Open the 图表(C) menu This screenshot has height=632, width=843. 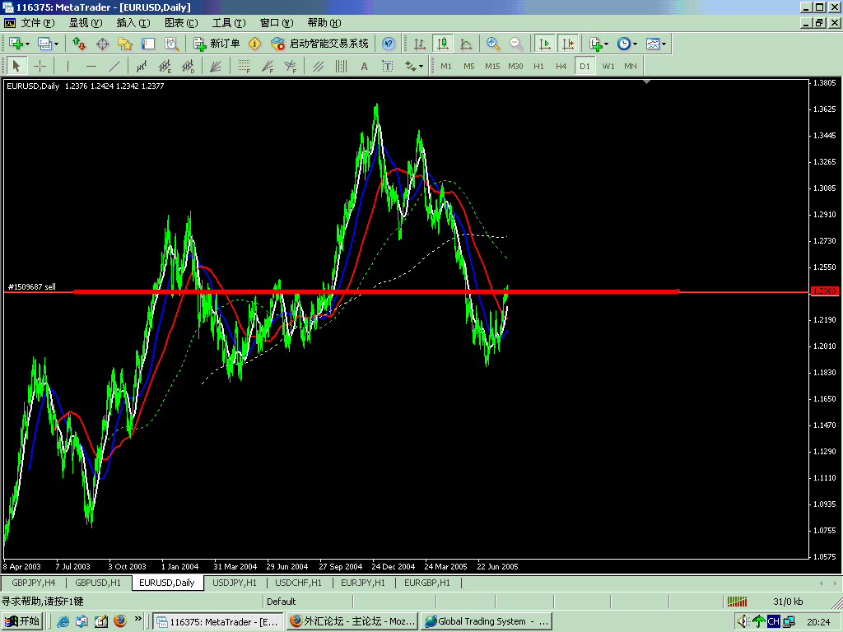point(180,22)
